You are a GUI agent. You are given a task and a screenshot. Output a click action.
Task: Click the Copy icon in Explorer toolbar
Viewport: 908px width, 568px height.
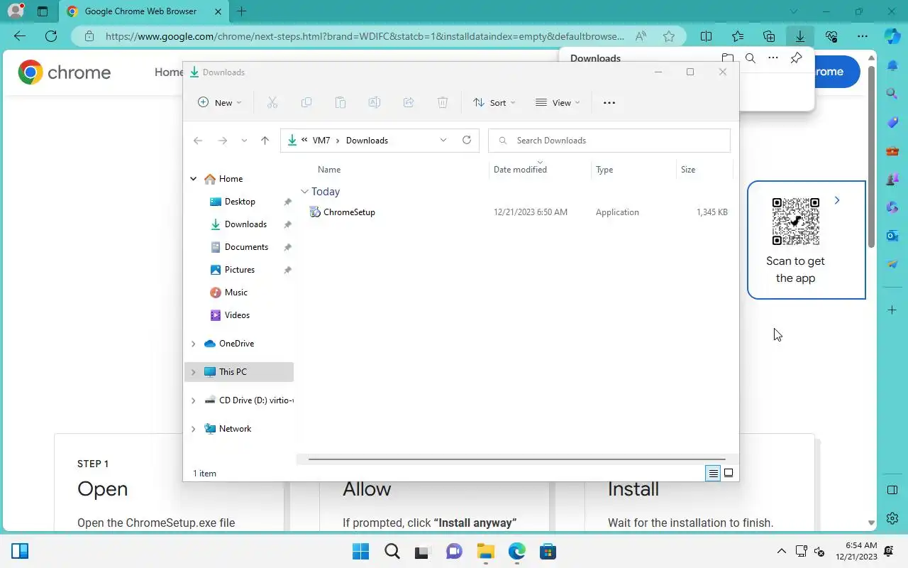click(306, 103)
